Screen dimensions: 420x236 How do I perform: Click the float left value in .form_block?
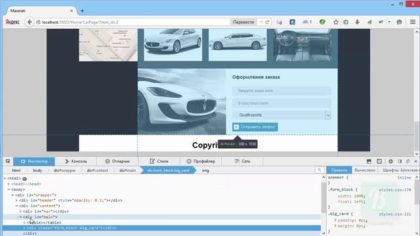coord(359,201)
